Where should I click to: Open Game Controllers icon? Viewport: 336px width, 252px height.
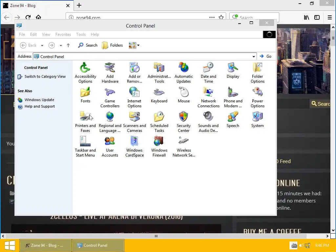(x=110, y=97)
